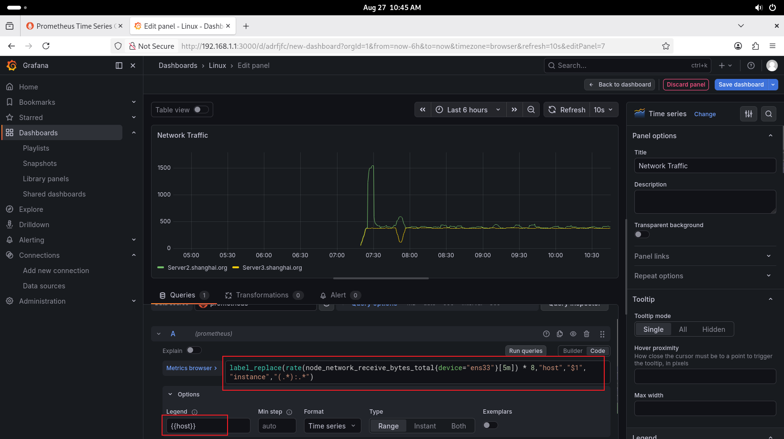
Task: Delete query A with trash icon
Action: pos(587,334)
